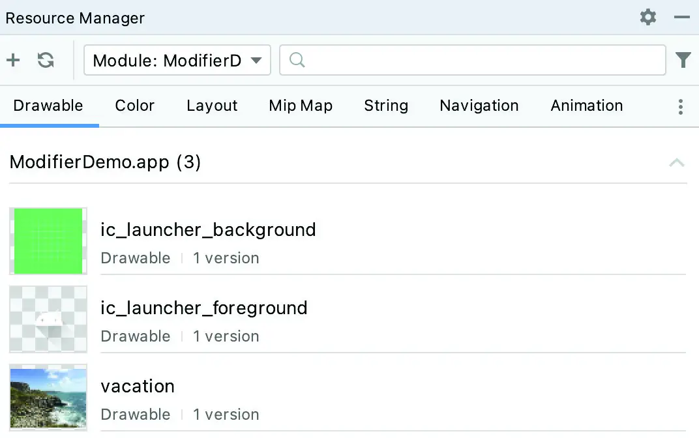Switch to the Animation tab
Image resolution: width=699 pixels, height=438 pixels.
587,106
